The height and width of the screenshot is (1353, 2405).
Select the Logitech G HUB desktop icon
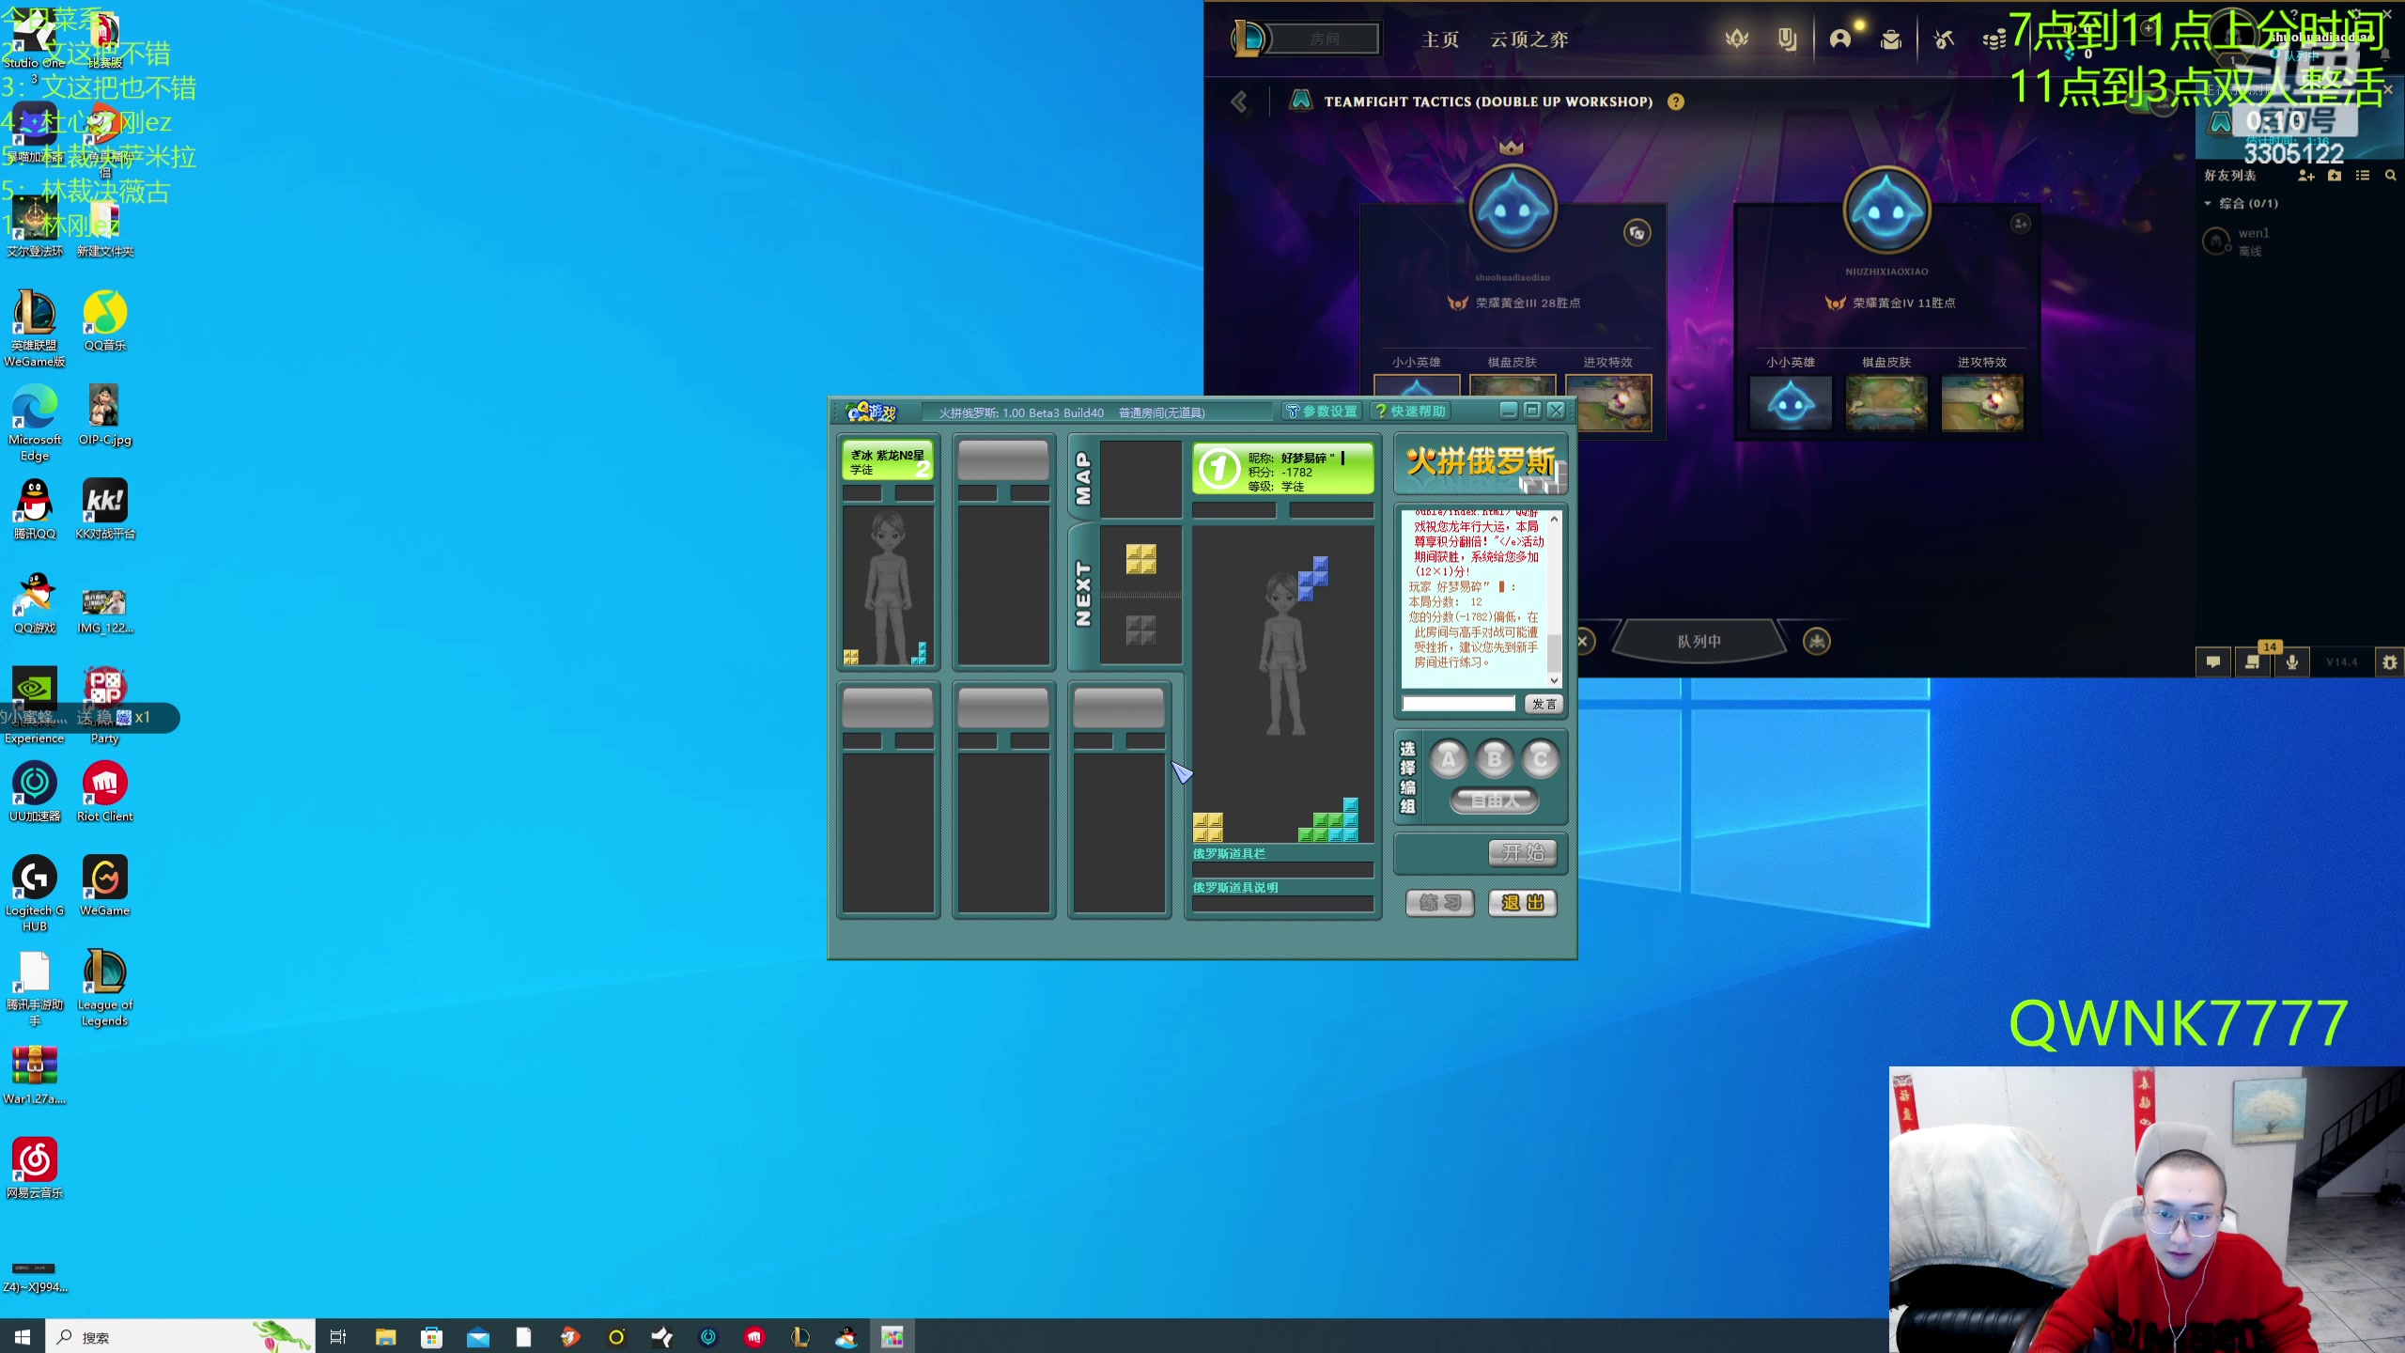click(x=35, y=894)
